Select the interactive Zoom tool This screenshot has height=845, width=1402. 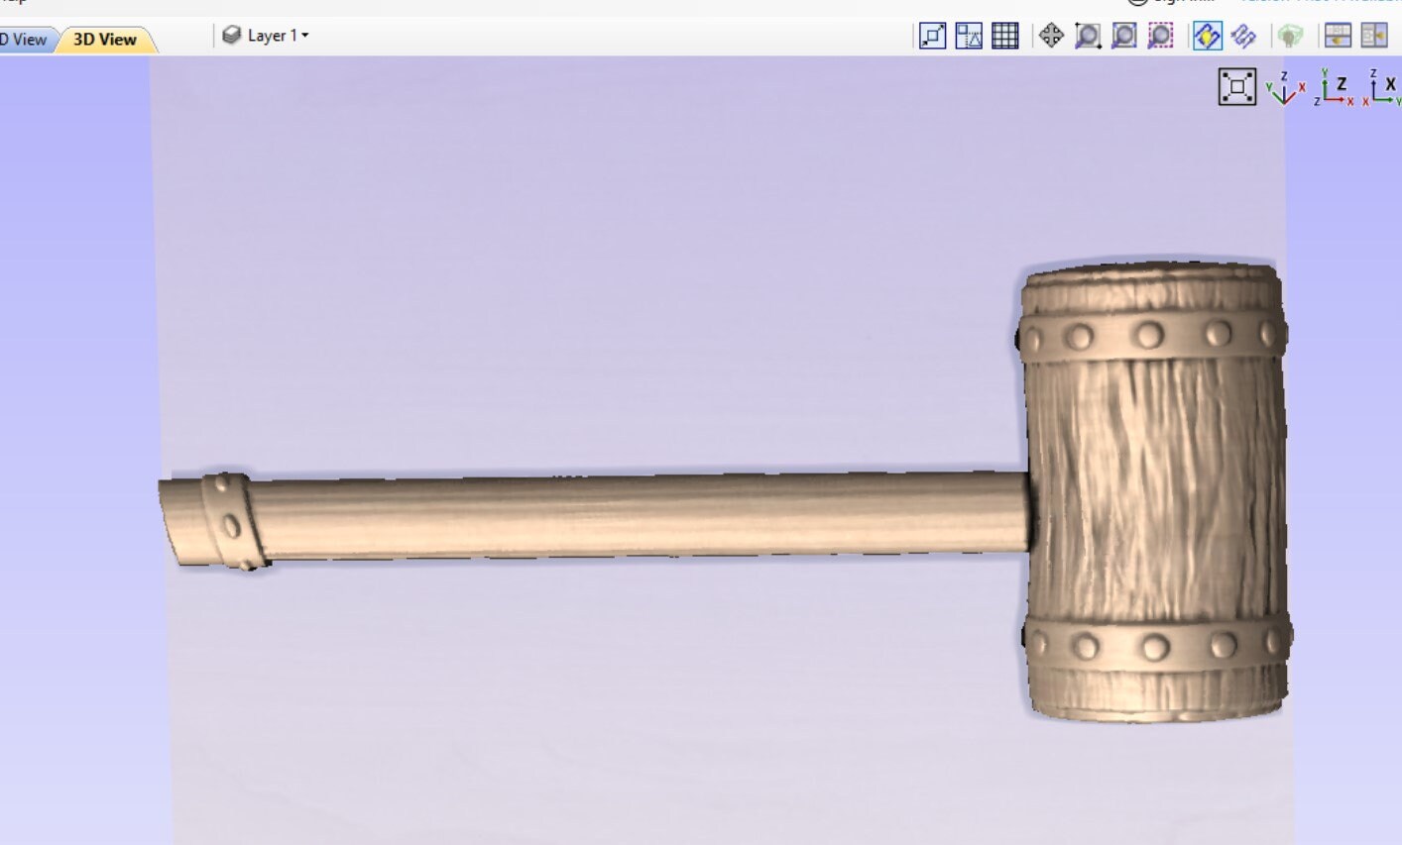coord(1088,36)
